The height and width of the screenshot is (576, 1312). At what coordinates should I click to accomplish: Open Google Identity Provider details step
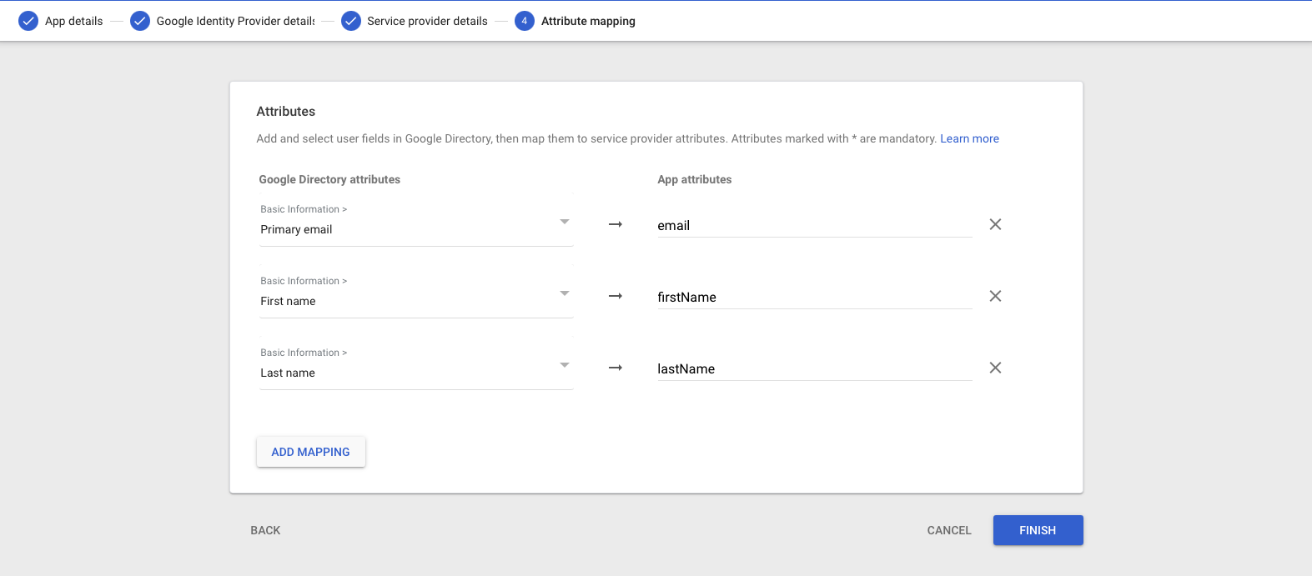pyautogui.click(x=235, y=21)
